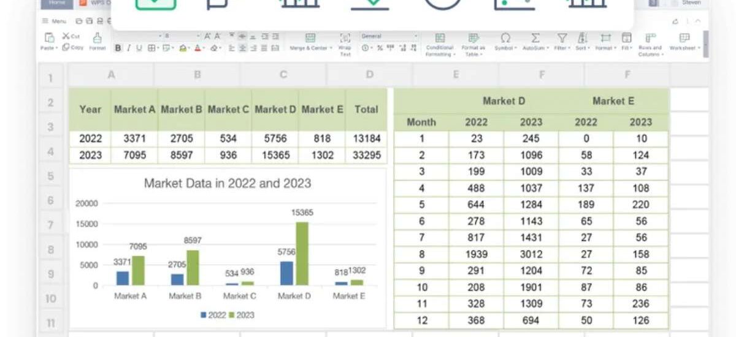Click the increase indent icon
Screen dimensions: 736x337
coord(275,36)
